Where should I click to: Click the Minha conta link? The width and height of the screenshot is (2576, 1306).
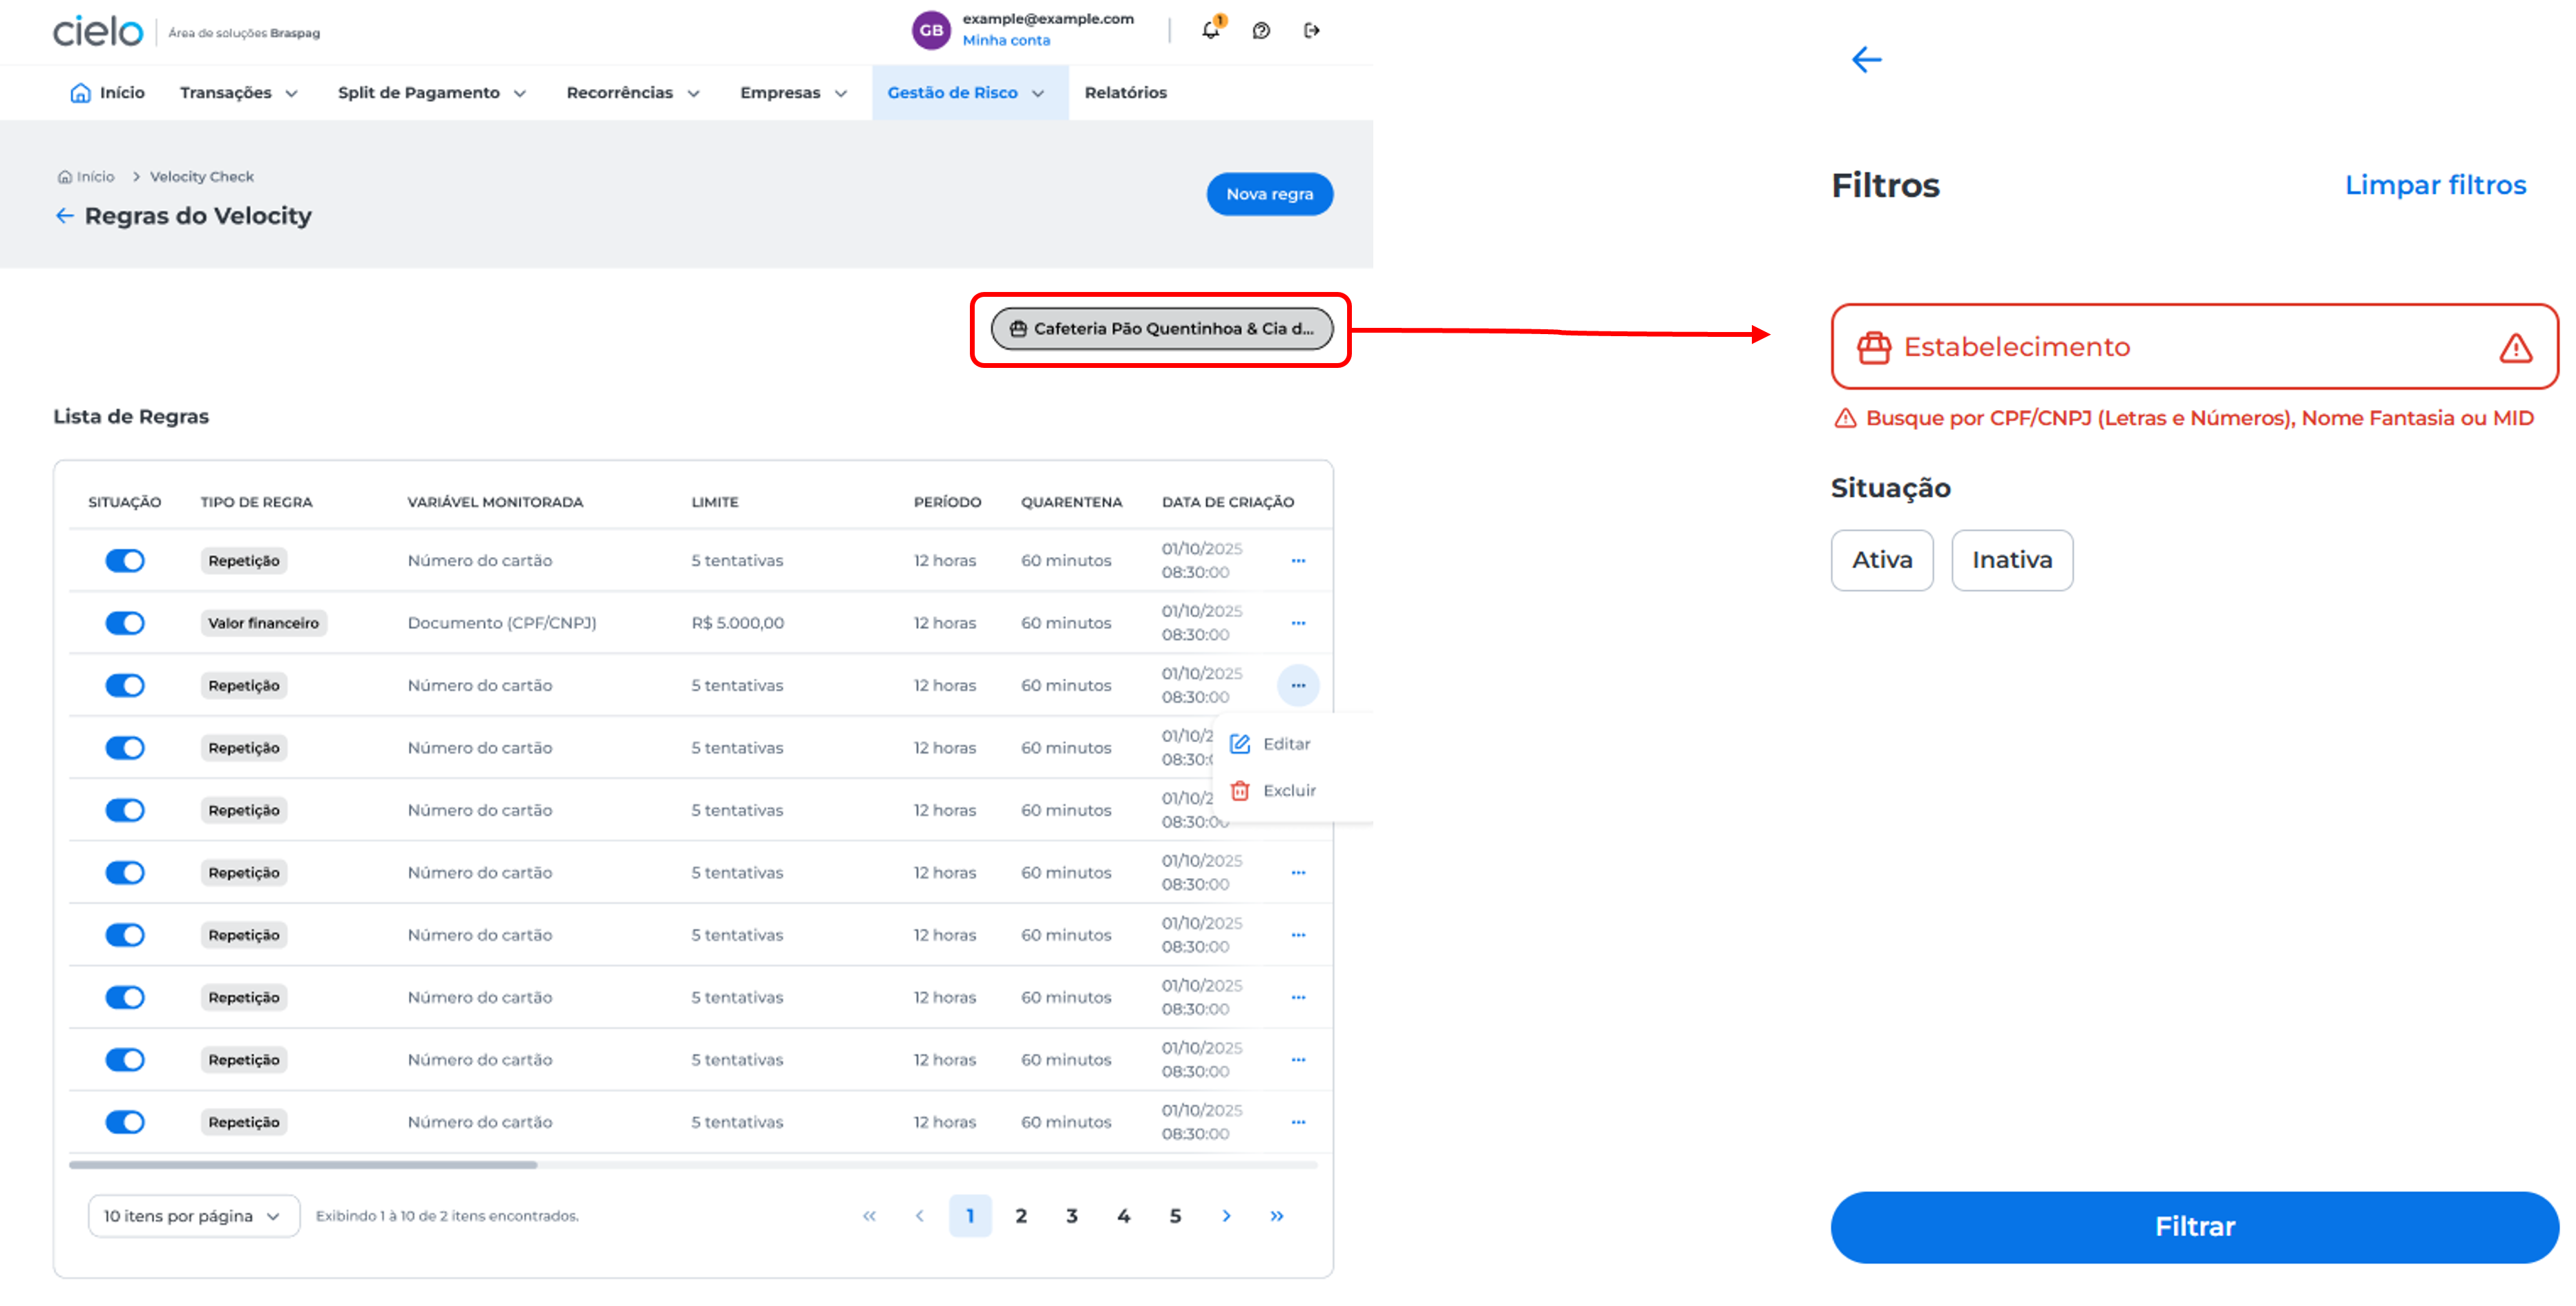pos(1006,41)
